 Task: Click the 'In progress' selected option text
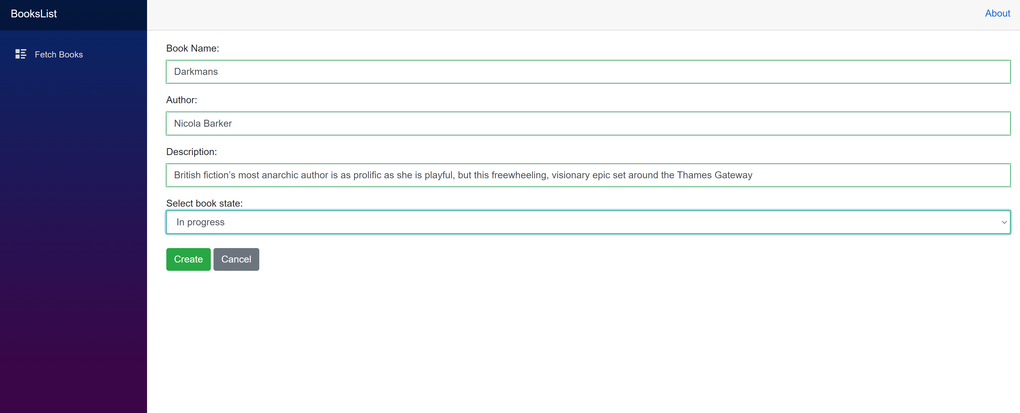pos(200,222)
